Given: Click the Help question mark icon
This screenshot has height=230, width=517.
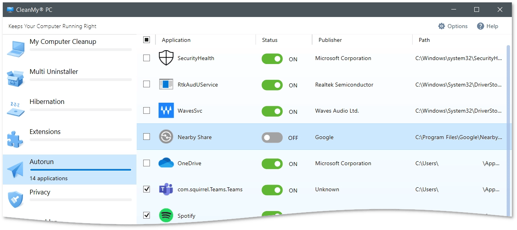Looking at the screenshot, I should point(481,26).
